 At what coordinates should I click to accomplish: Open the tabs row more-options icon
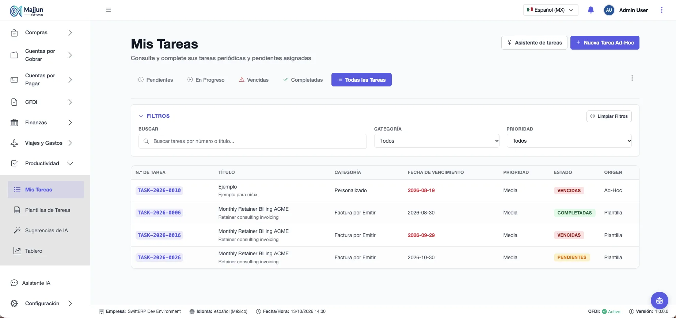point(632,78)
